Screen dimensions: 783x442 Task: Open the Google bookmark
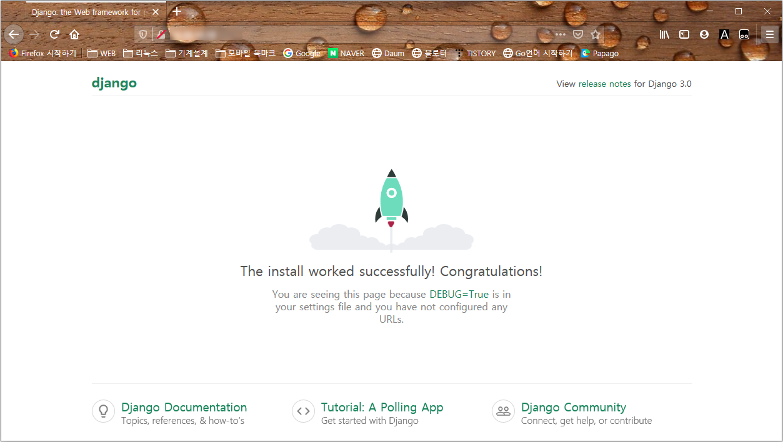302,53
